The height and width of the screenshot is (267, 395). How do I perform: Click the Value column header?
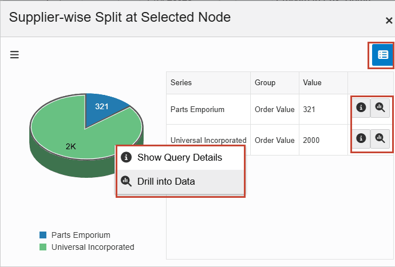pos(313,83)
